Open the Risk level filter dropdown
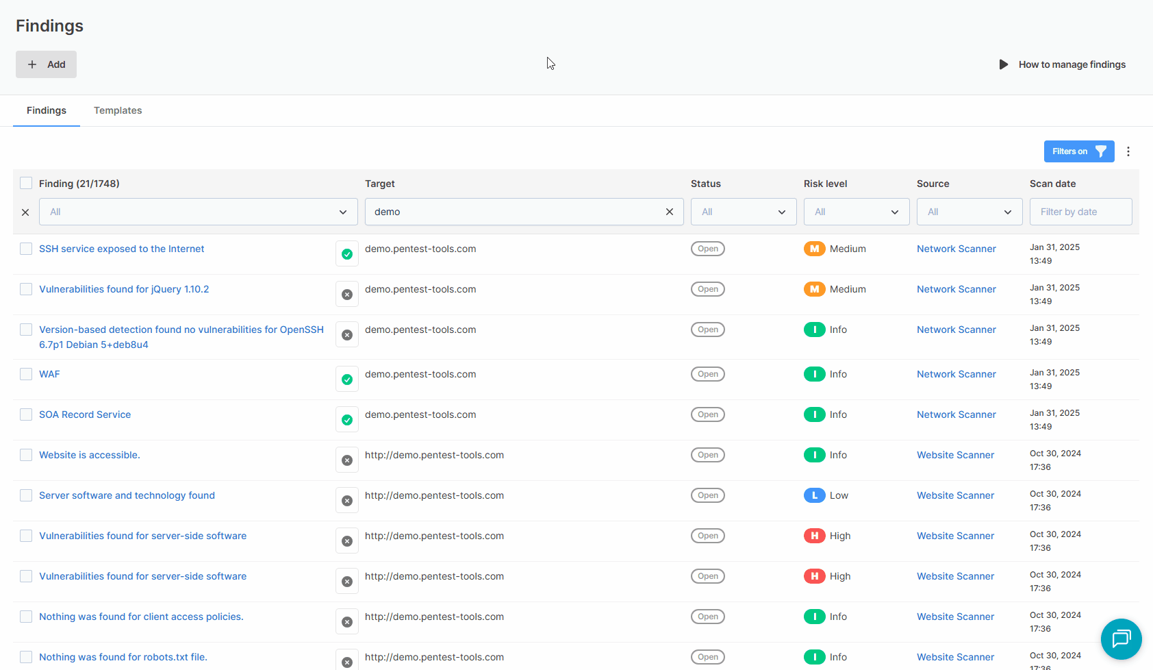The width and height of the screenshot is (1153, 670). coord(856,212)
